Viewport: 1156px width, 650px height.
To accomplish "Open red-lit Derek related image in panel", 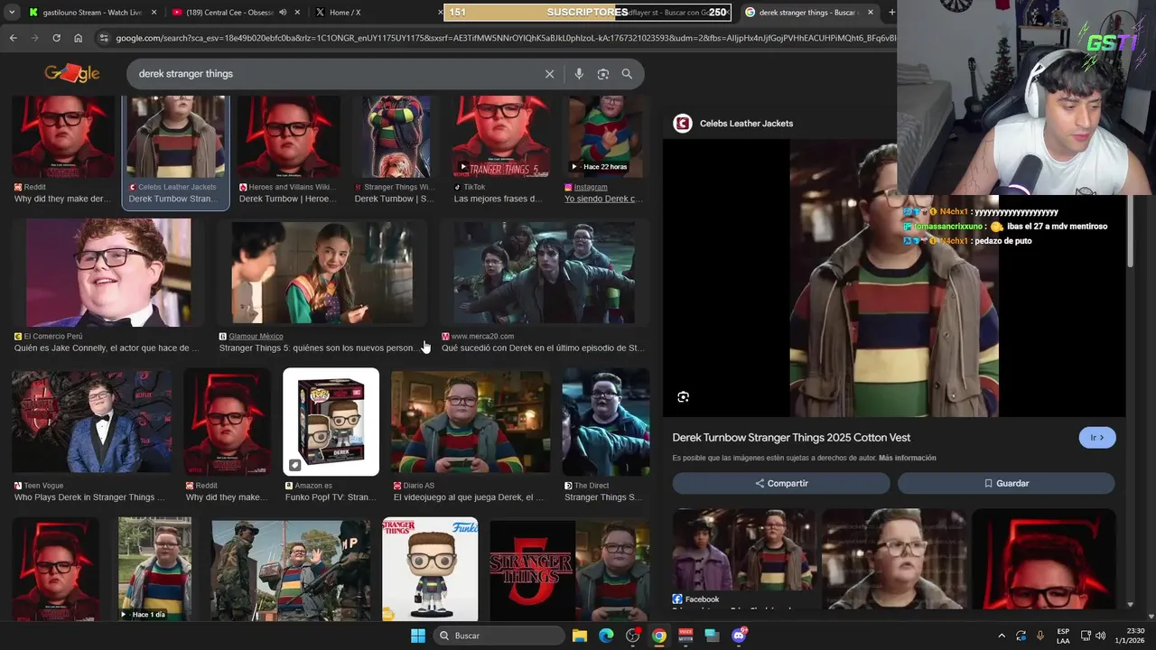I will (1043, 558).
